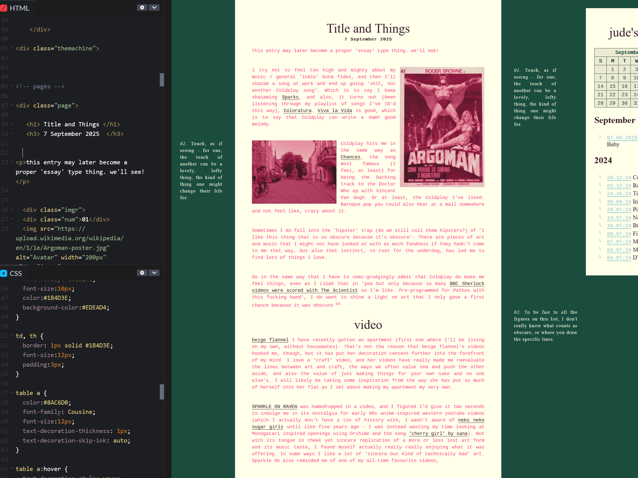Collapse the pages comment fold arrow
The width and height of the screenshot is (638, 478).
(x=12, y=86)
